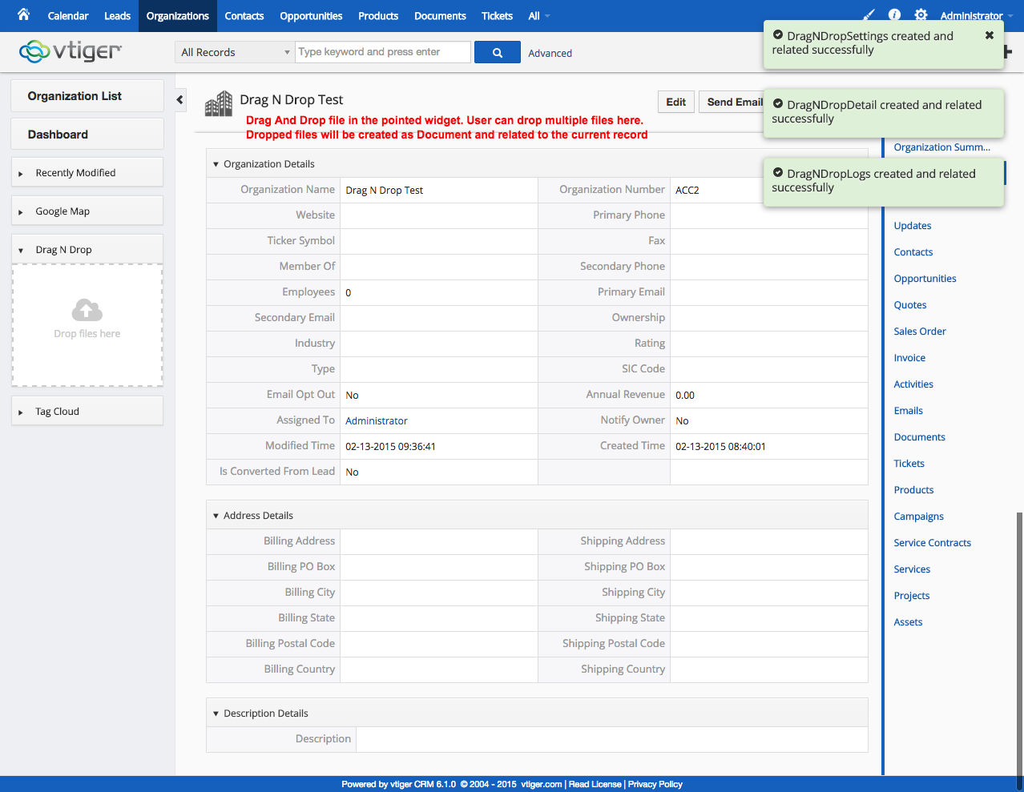Open the Invoice related list
The height and width of the screenshot is (792, 1024).
(x=909, y=358)
